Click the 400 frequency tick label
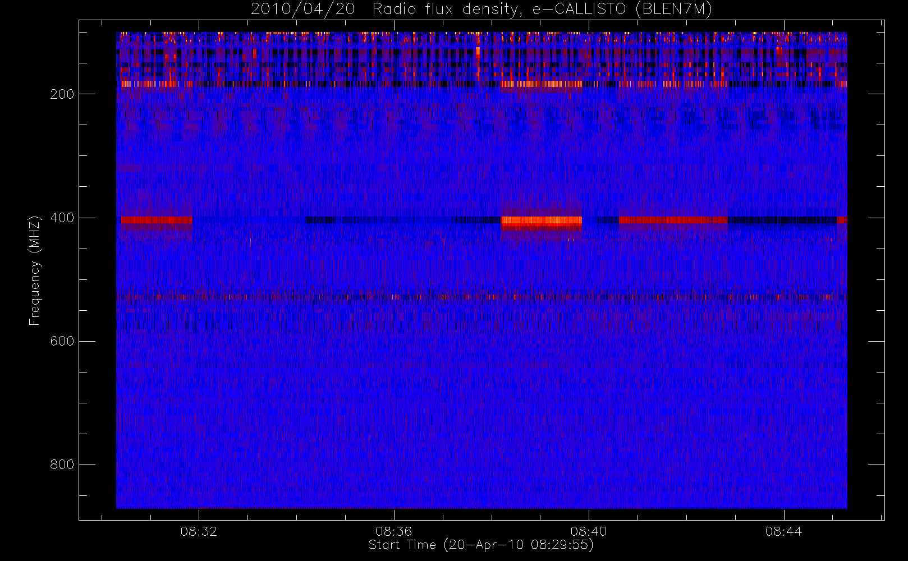The width and height of the screenshot is (908, 561). pos(62,218)
